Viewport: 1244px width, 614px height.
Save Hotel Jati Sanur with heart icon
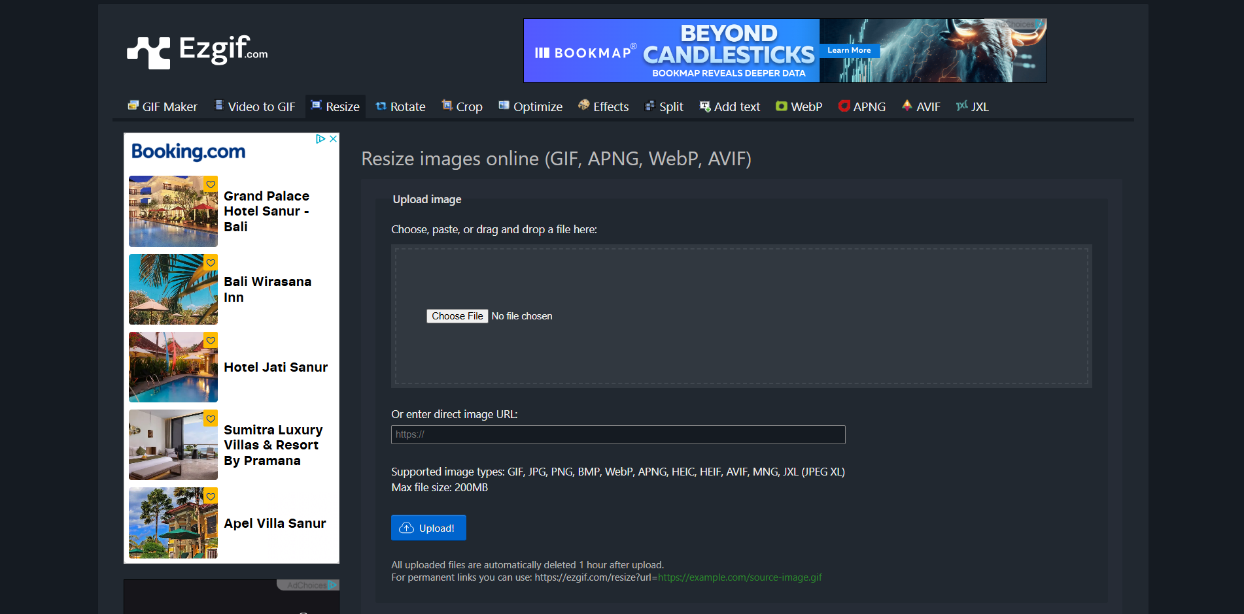tap(211, 340)
